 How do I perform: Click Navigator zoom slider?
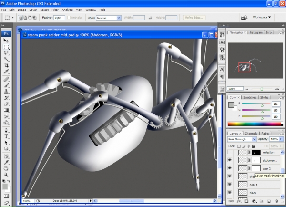coord(261,89)
